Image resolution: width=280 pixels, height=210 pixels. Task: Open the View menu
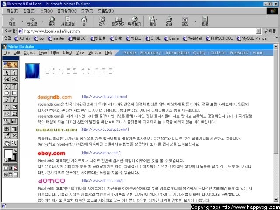(x=80, y=52)
